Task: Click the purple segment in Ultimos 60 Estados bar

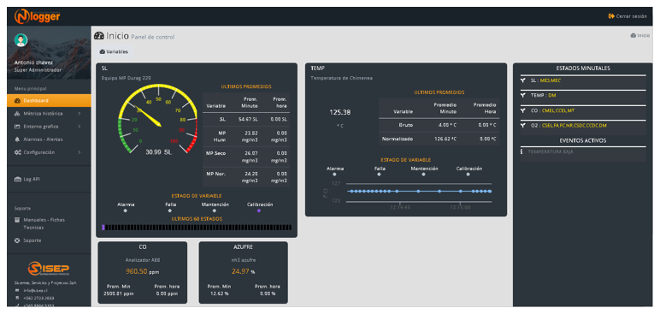Action: coord(103,228)
